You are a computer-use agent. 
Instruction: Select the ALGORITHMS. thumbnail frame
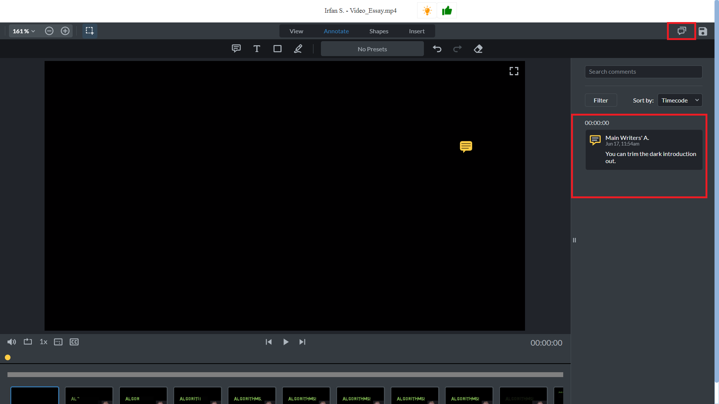(x=252, y=395)
